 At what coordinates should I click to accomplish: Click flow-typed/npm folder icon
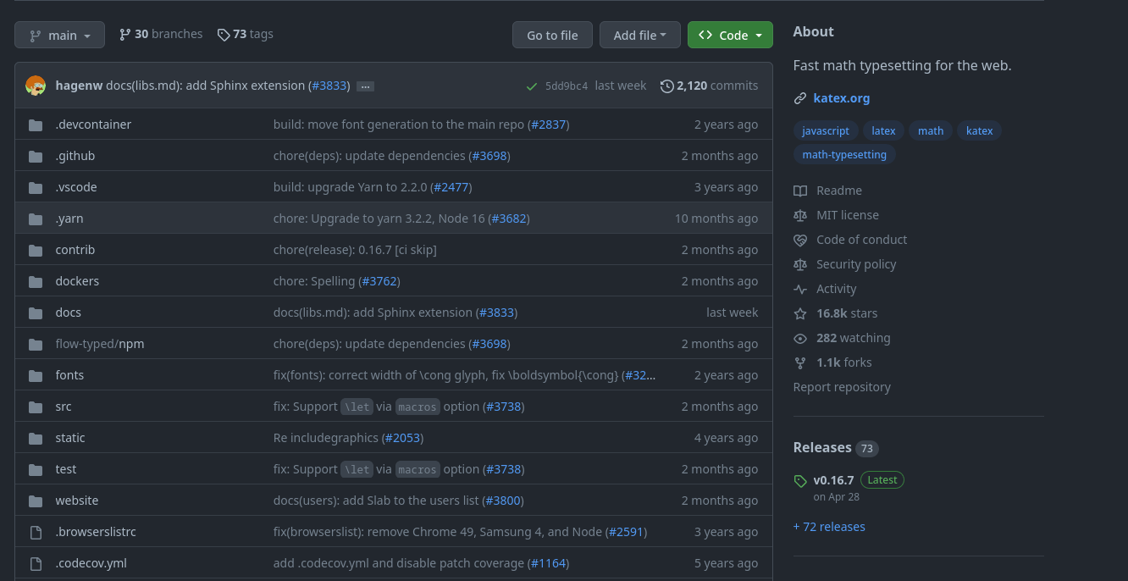point(36,344)
